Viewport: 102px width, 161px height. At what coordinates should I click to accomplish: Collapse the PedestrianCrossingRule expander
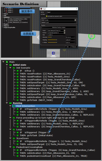10,147
